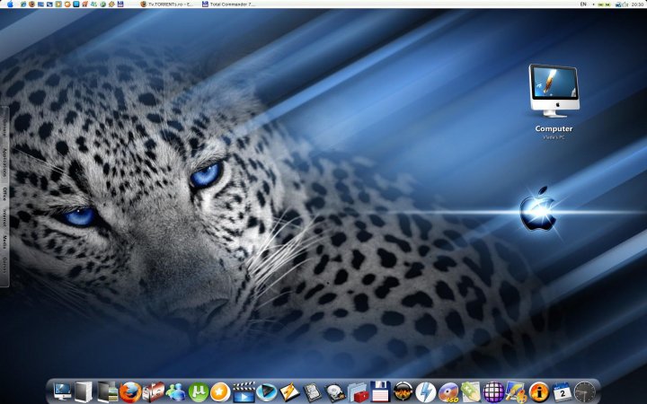Launch MSN Messenger from the dock
The image size is (647, 404).
[176, 391]
